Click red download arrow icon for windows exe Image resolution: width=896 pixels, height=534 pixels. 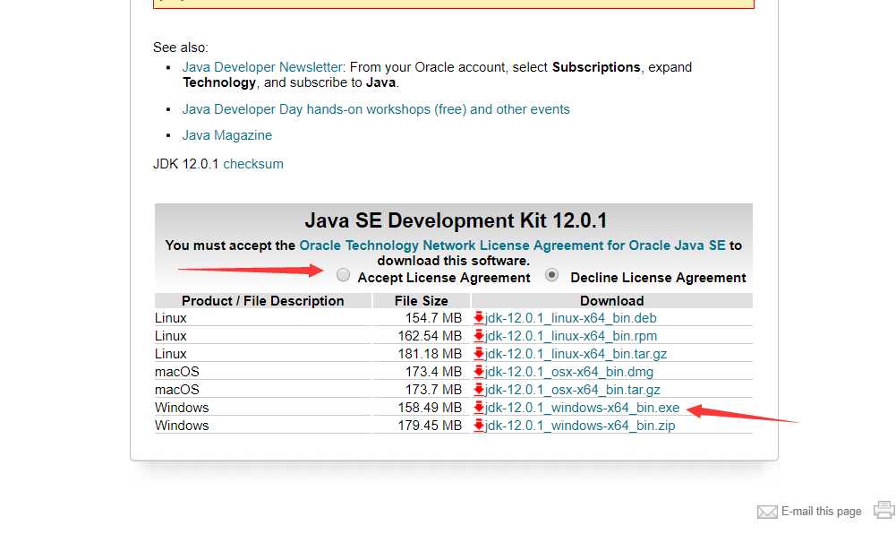click(479, 408)
